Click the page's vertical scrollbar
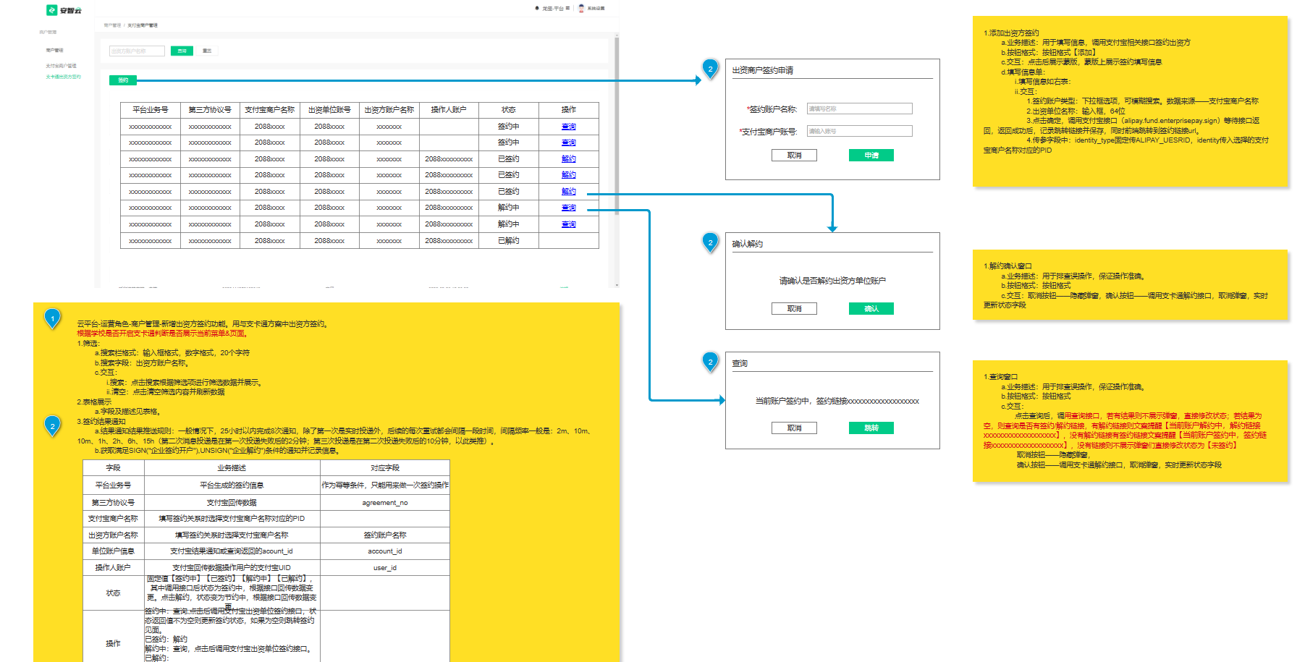The image size is (1297, 662). tap(617, 126)
